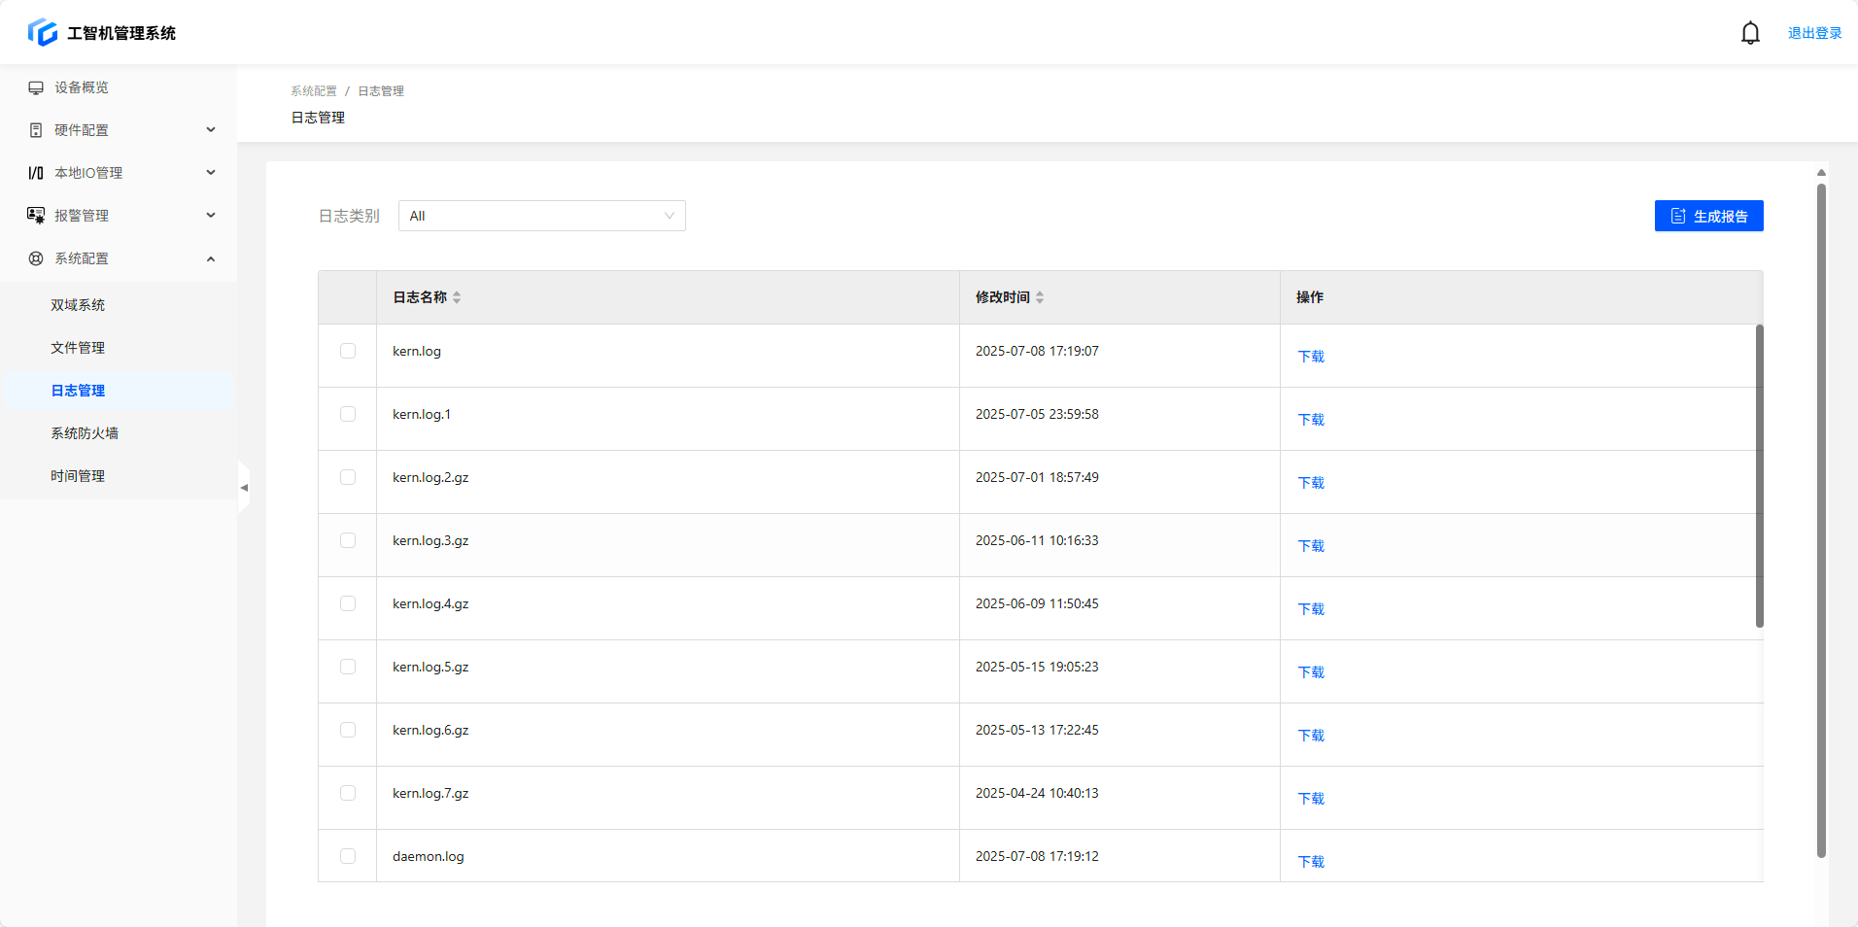This screenshot has width=1858, height=927.
Task: Collapse the sidebar with the arrow handle
Action: (244, 488)
